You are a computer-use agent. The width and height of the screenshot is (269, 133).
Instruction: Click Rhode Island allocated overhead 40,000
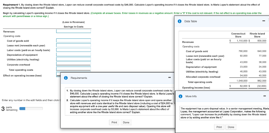(262, 76)
